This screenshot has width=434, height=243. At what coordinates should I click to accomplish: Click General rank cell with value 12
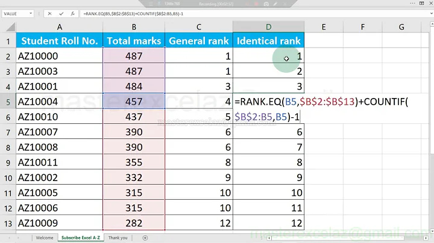coord(199,223)
